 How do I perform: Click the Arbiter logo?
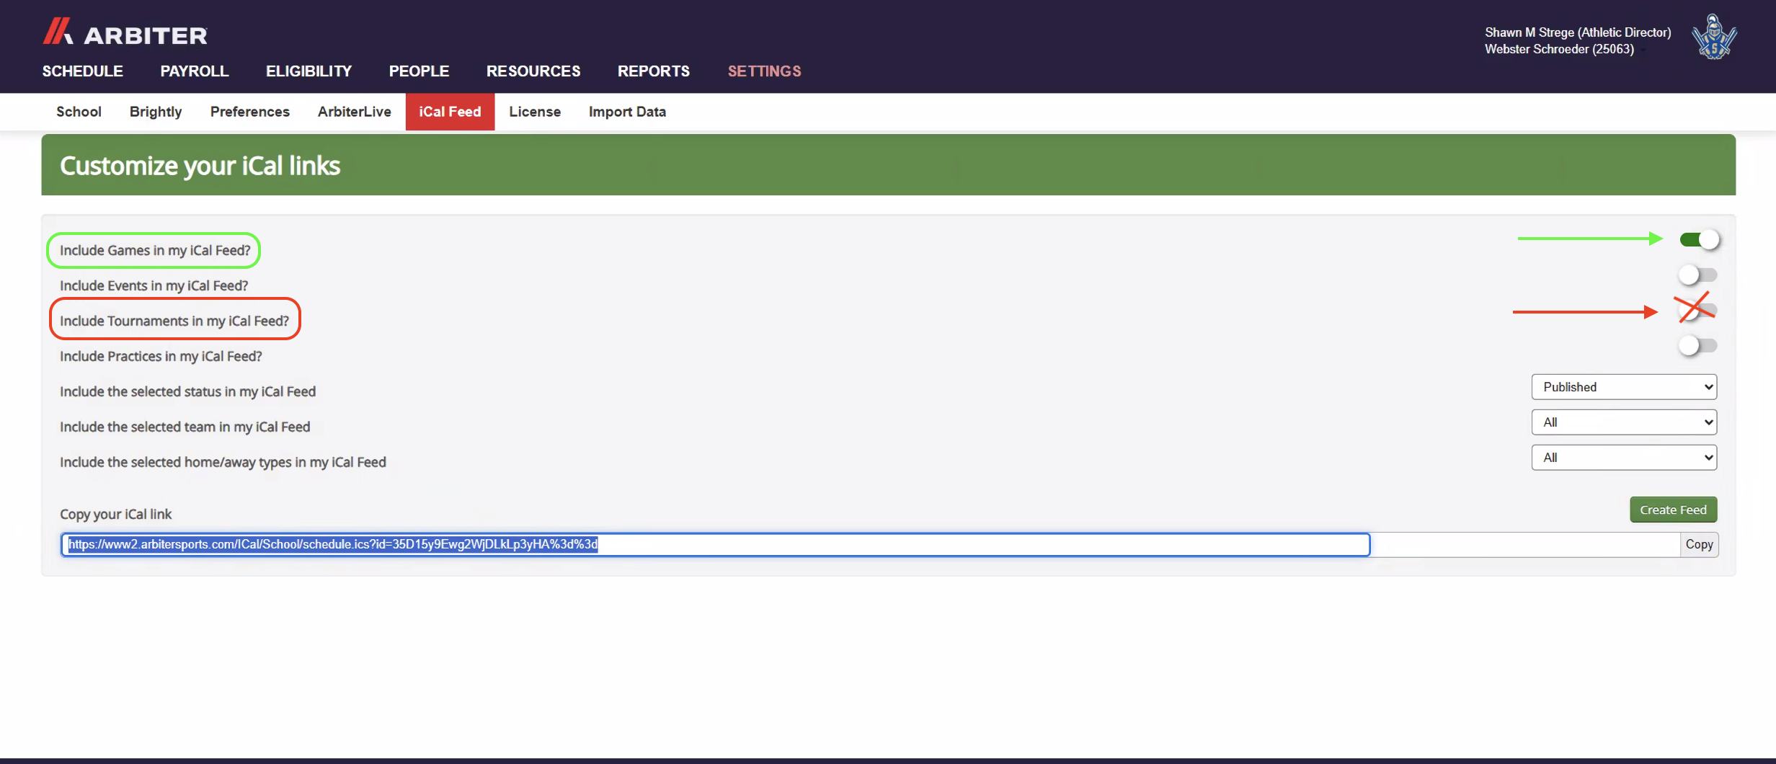click(x=125, y=32)
